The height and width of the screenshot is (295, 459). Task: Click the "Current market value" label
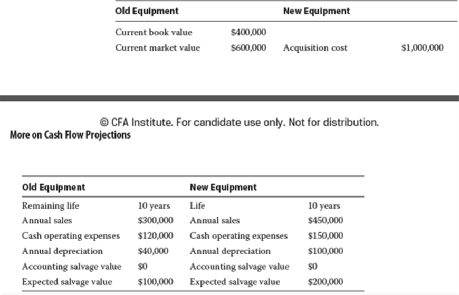[158, 48]
